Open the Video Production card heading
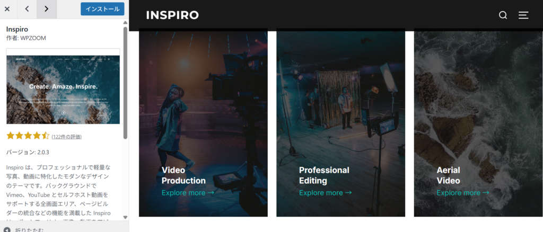Viewport: 543px width, 232px height. pyautogui.click(x=183, y=175)
